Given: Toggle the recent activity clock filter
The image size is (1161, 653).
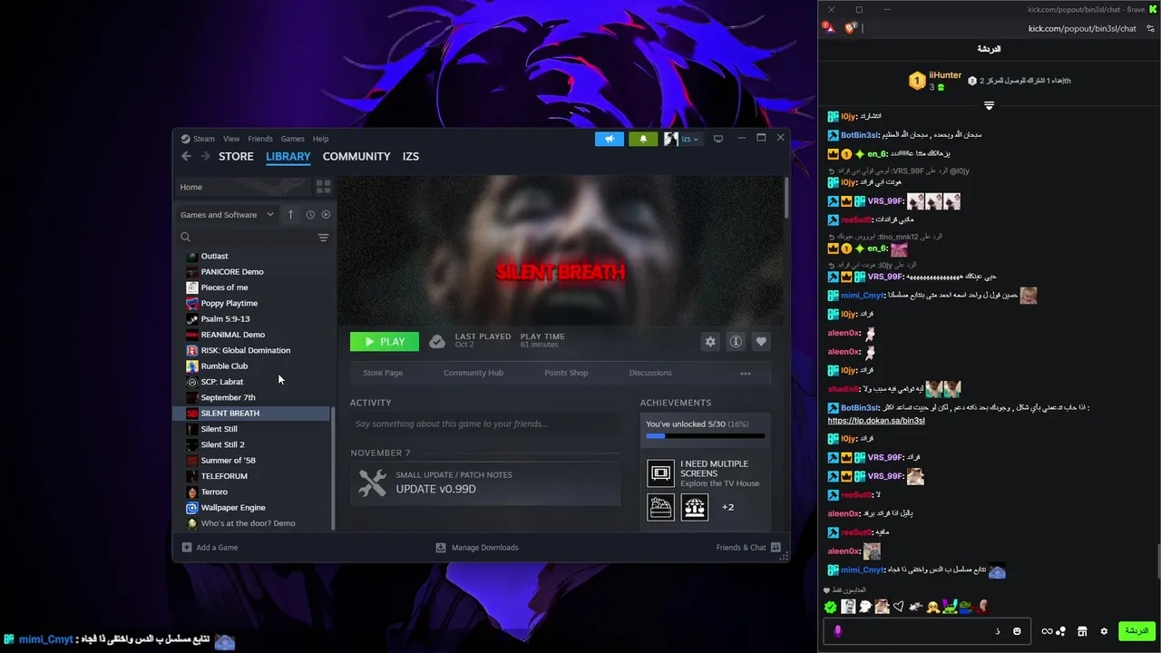Looking at the screenshot, I should tap(310, 215).
